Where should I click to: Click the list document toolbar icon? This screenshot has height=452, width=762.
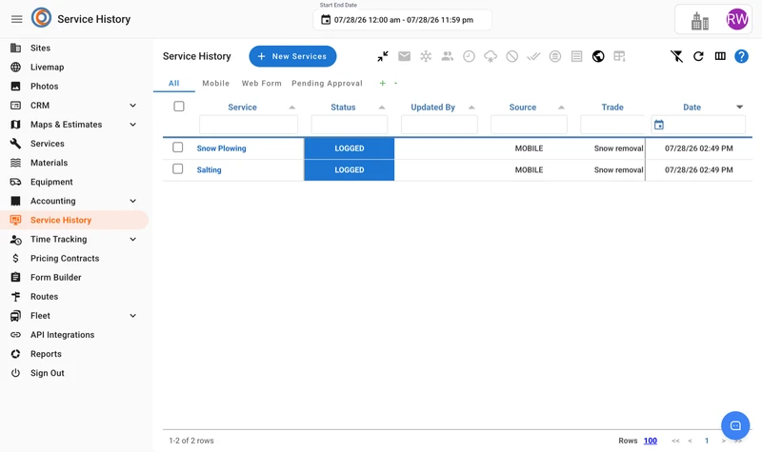pos(576,56)
